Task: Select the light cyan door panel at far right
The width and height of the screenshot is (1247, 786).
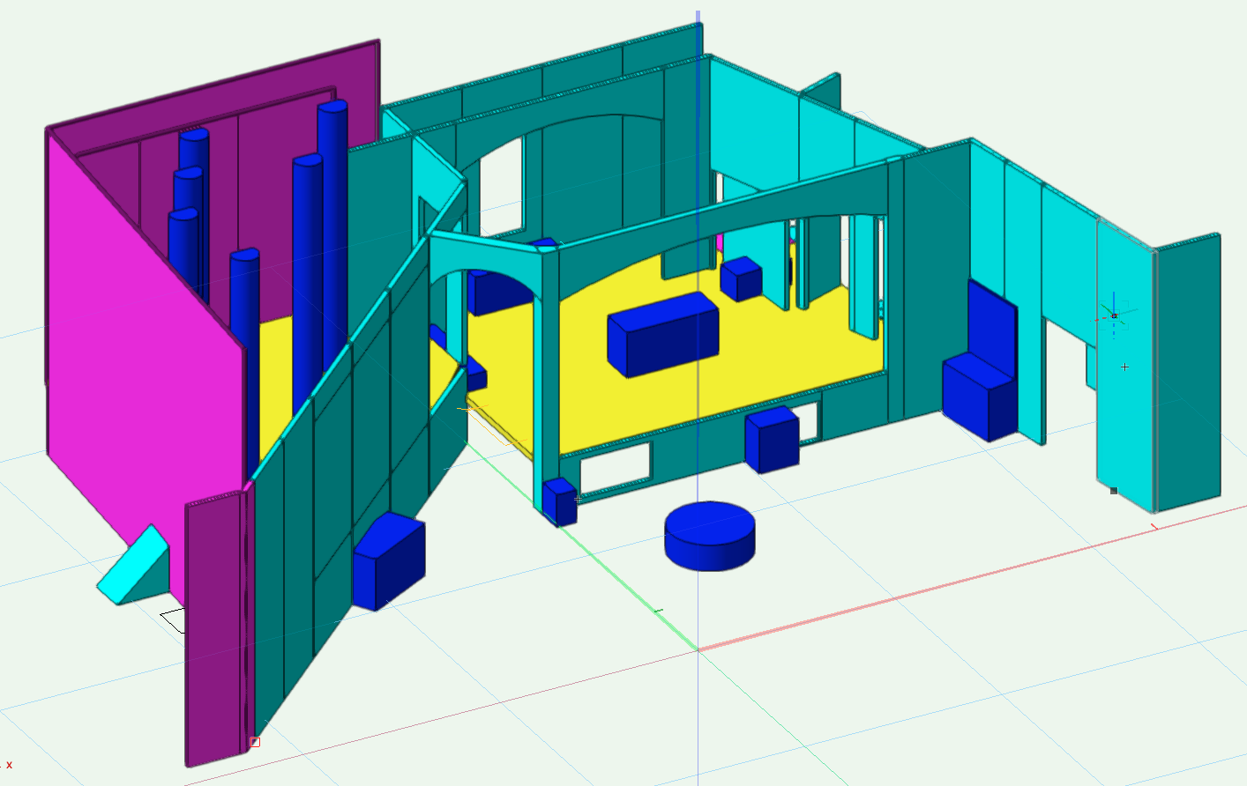Action: pyautogui.click(x=1125, y=366)
